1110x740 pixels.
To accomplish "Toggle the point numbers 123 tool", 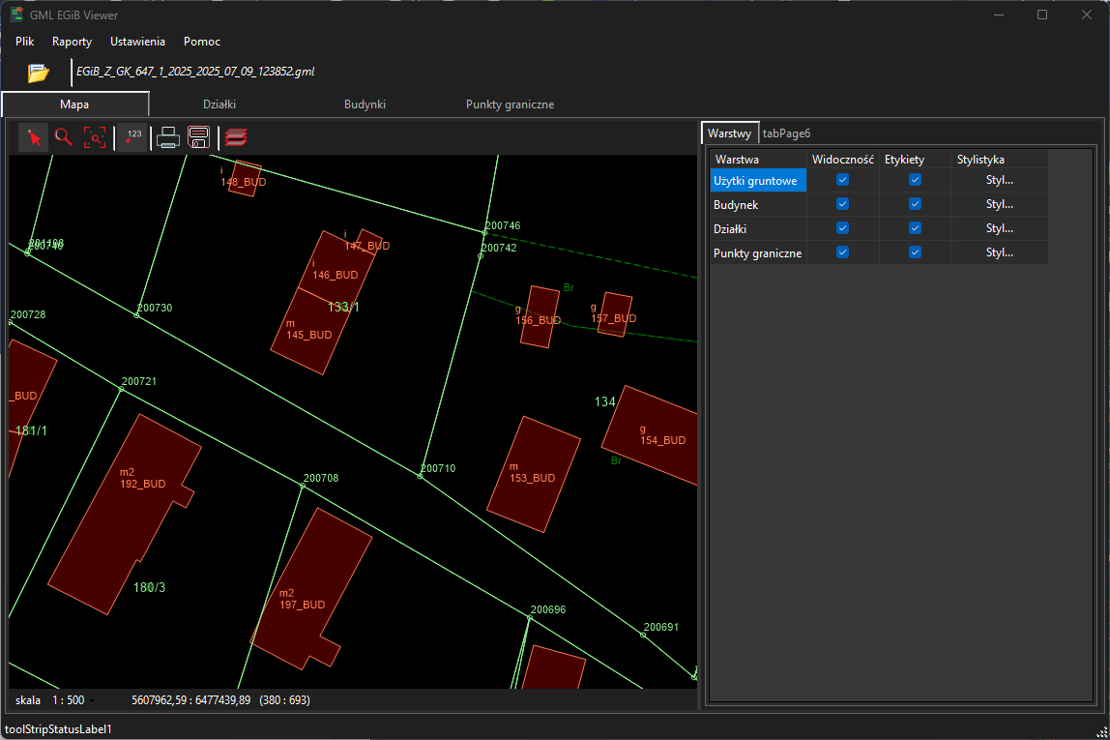I will (131, 138).
